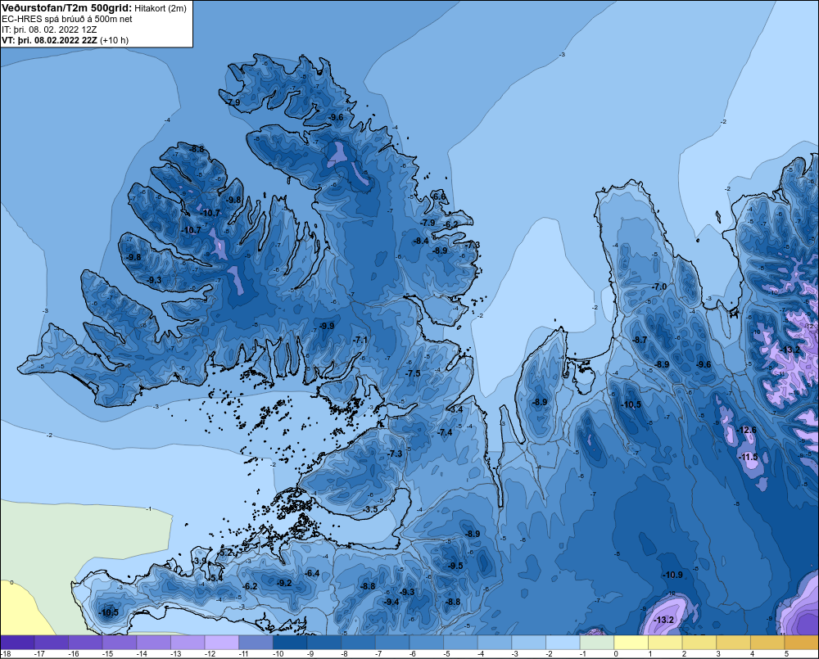Click the -10.9 temperature value
The image size is (819, 659).
tap(672, 575)
